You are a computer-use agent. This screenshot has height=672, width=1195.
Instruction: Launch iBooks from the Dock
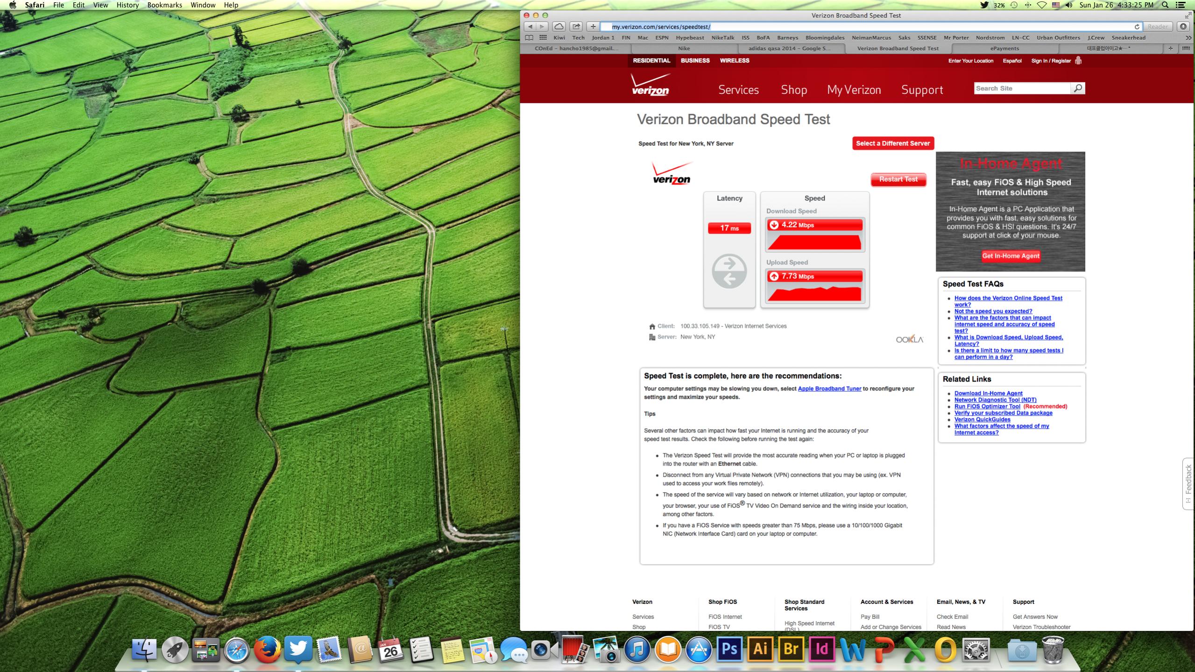coord(668,650)
